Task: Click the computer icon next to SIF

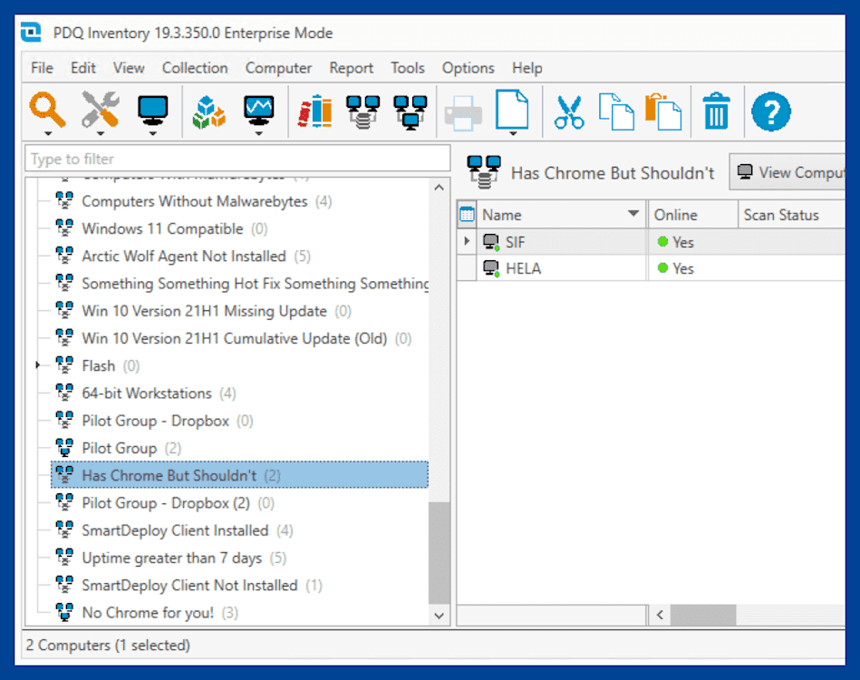Action: [491, 242]
